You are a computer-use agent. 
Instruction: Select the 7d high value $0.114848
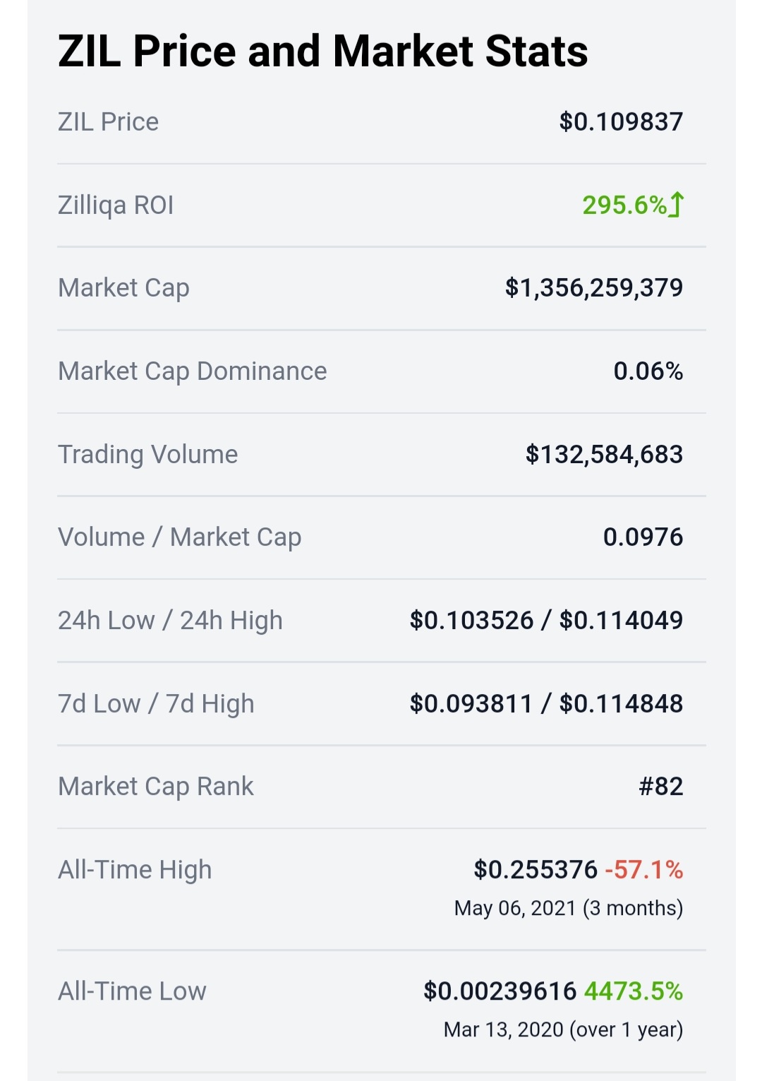point(621,703)
